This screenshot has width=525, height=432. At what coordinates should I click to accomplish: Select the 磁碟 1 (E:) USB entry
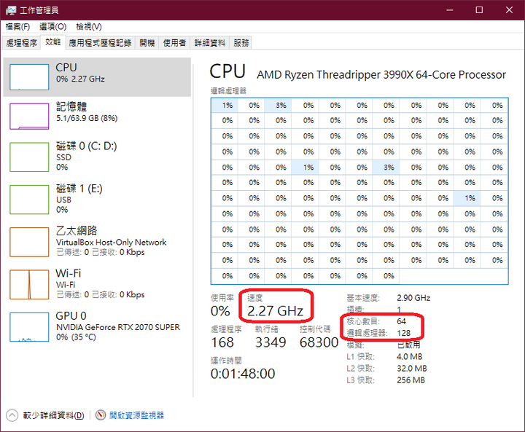pyautogui.click(x=97, y=200)
